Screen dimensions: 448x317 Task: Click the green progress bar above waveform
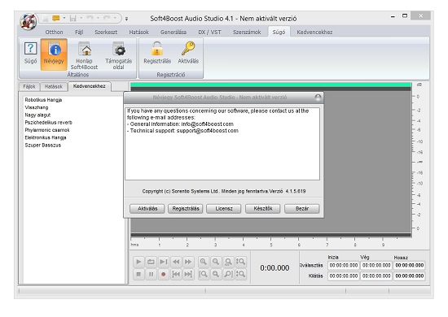271,85
